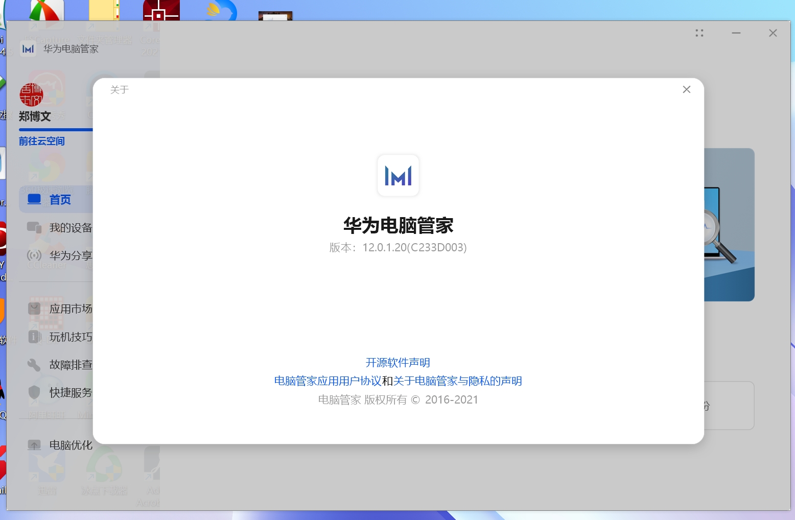The image size is (795, 520).
Task: Open the 关于电脑管家与隐私的声明 link
Action: point(458,381)
